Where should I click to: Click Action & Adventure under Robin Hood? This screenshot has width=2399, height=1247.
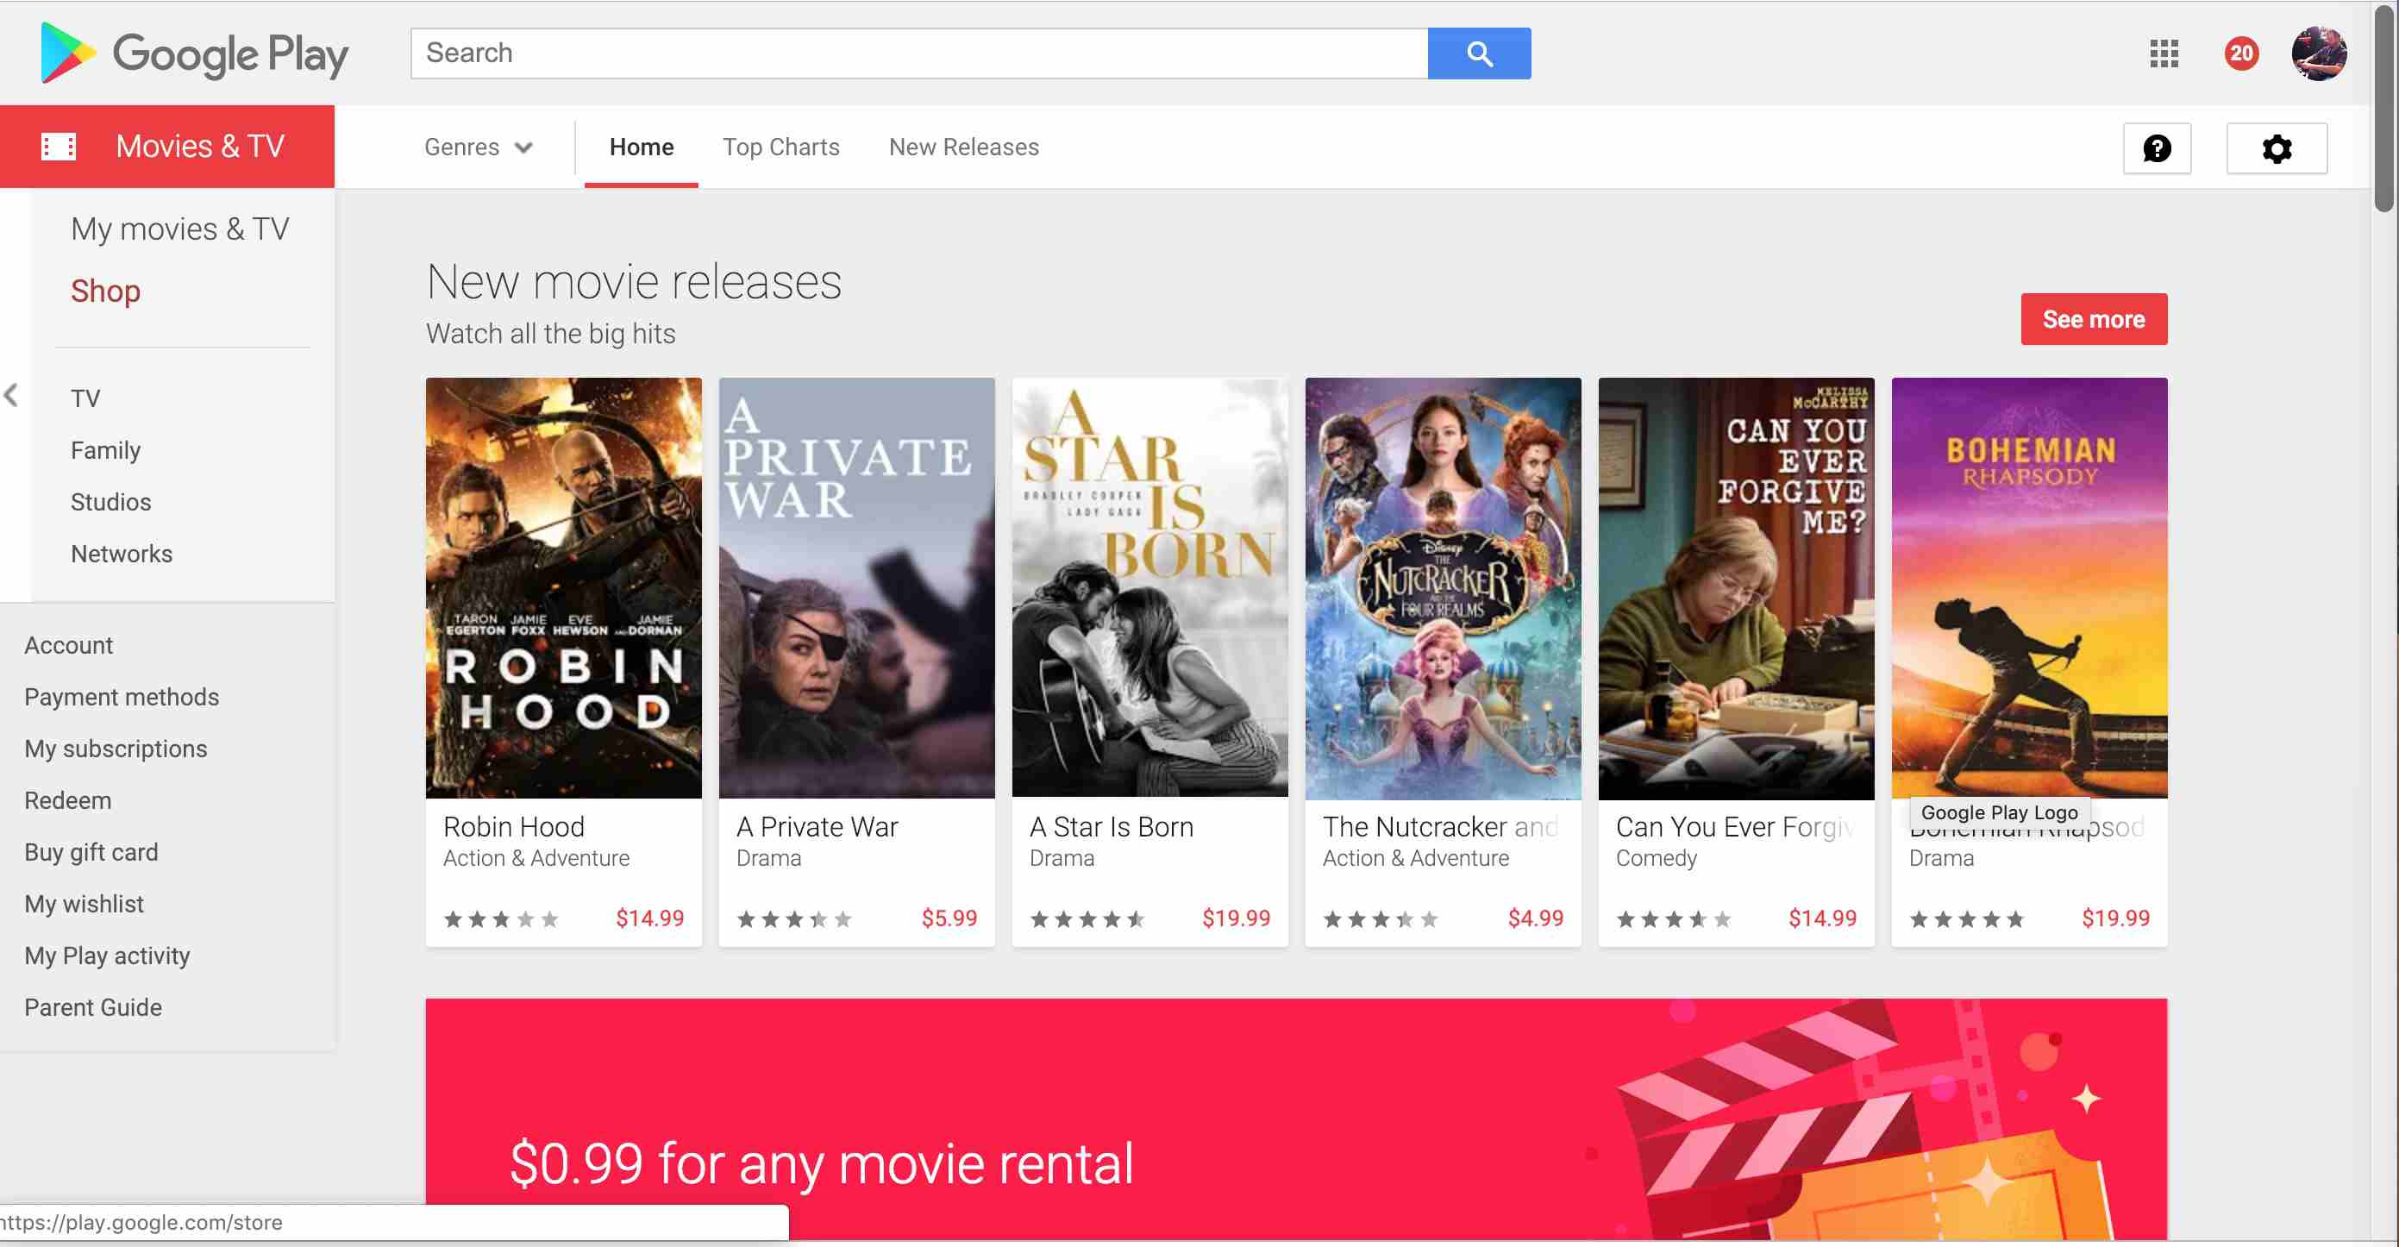coord(536,858)
